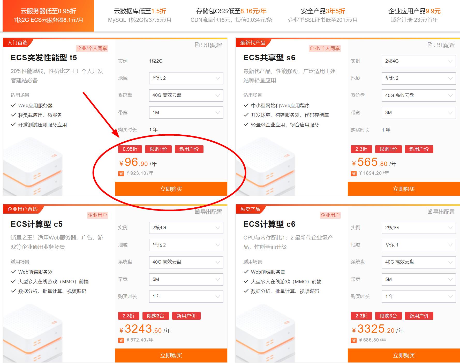The height and width of the screenshot is (363, 460).
Task: Open the 实例 2核4G dropdown on ECS s6
Action: [419, 61]
